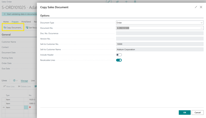Click New Line in Lines section
This screenshot has width=206, height=118.
point(9,86)
